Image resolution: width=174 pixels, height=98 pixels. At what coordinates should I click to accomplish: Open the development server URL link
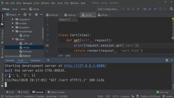click(x=85, y=66)
